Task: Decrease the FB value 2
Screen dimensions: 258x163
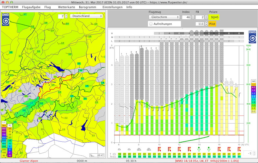Action: click(206, 18)
